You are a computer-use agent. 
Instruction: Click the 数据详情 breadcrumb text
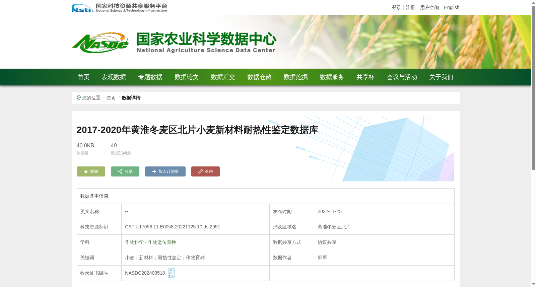(x=131, y=98)
